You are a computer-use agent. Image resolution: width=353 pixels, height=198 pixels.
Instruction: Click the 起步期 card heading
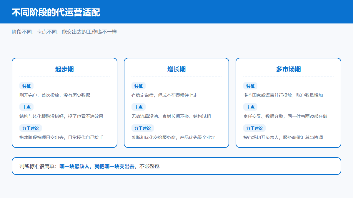point(64,69)
